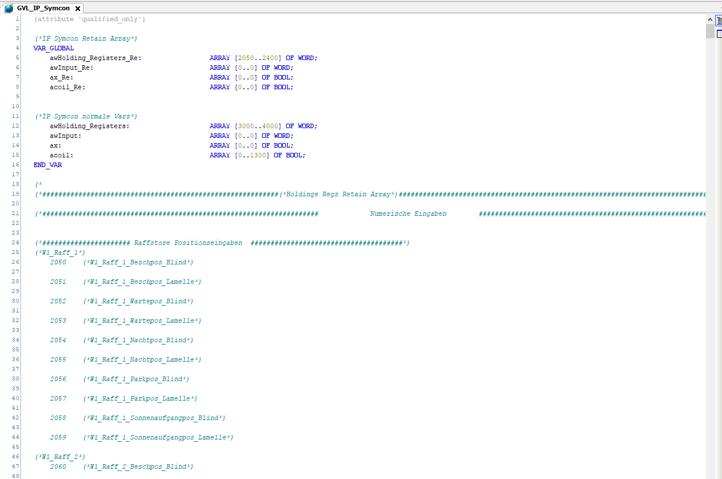Click the attribute 'qualified_only' pragma line
722x479 pixels.
coord(90,19)
